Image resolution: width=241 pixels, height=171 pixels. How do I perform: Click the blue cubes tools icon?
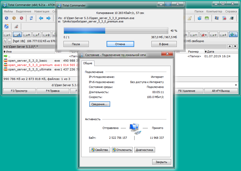pos(199,18)
